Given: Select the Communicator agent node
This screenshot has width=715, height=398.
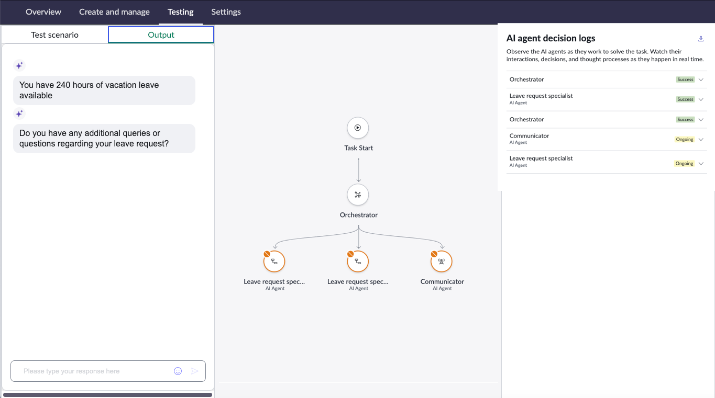Looking at the screenshot, I should pyautogui.click(x=442, y=261).
